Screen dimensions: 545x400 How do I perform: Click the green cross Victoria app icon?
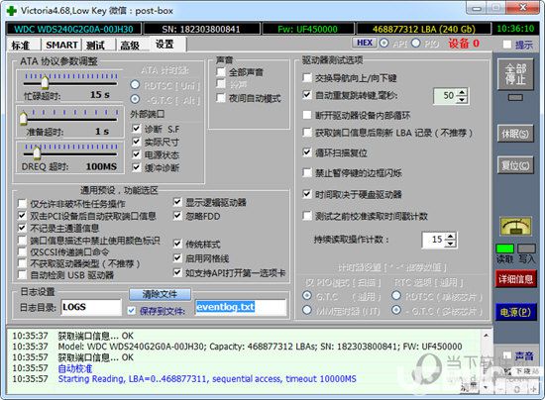(x=12, y=11)
